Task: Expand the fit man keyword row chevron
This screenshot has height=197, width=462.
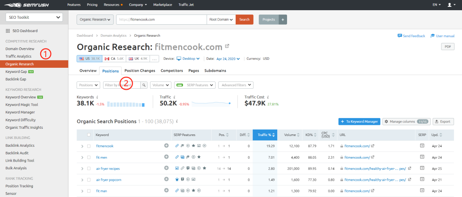Action: [x=82, y=191]
